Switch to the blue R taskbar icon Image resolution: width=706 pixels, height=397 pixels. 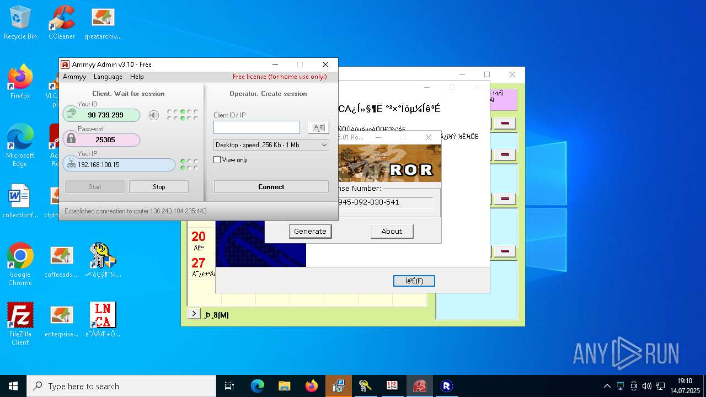click(x=446, y=386)
